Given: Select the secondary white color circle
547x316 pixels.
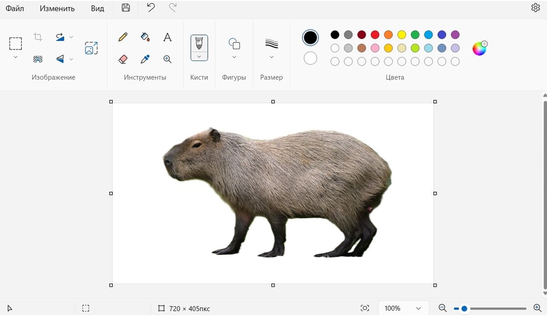Looking at the screenshot, I should [x=310, y=58].
